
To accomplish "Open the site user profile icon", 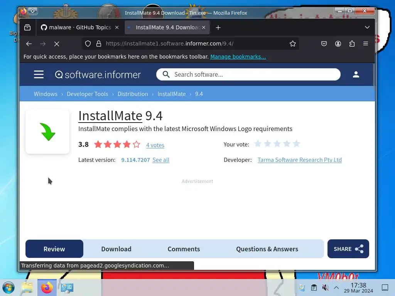I will [356, 74].
